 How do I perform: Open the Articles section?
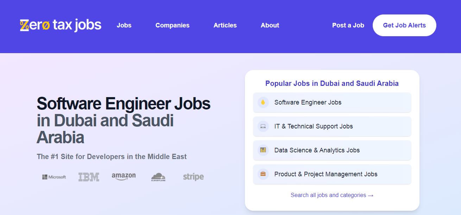pos(225,25)
